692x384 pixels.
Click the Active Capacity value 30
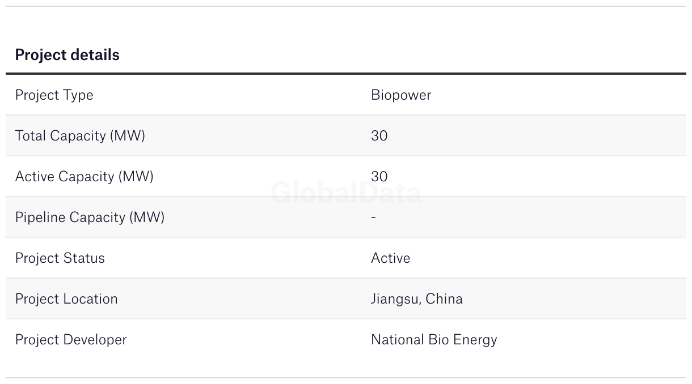point(379,177)
